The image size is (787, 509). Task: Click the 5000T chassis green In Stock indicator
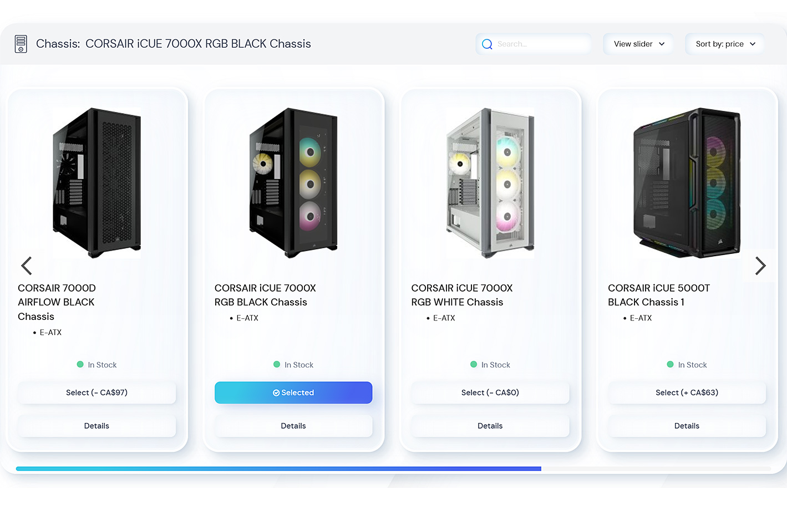click(670, 364)
